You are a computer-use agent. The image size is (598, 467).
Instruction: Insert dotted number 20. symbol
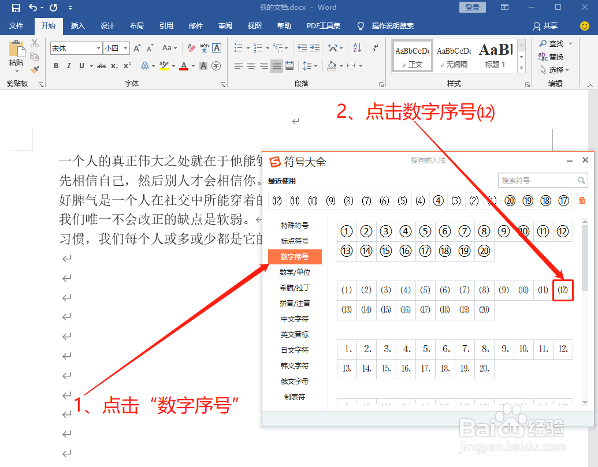pos(484,369)
